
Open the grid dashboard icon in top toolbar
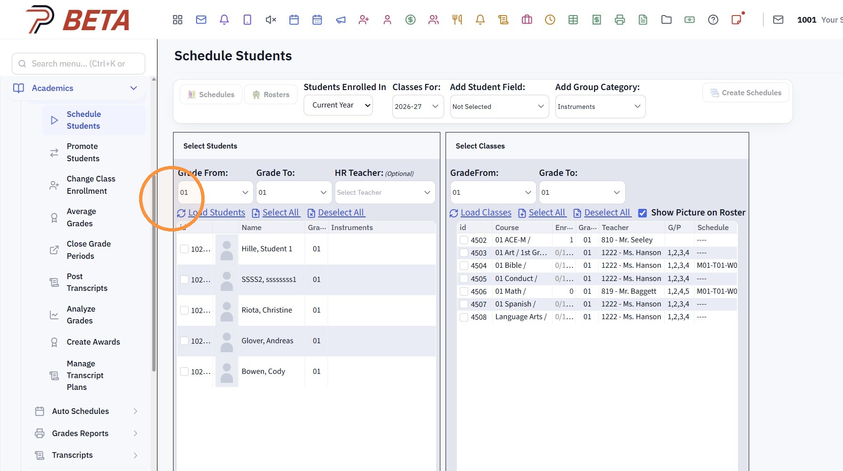coord(177,20)
